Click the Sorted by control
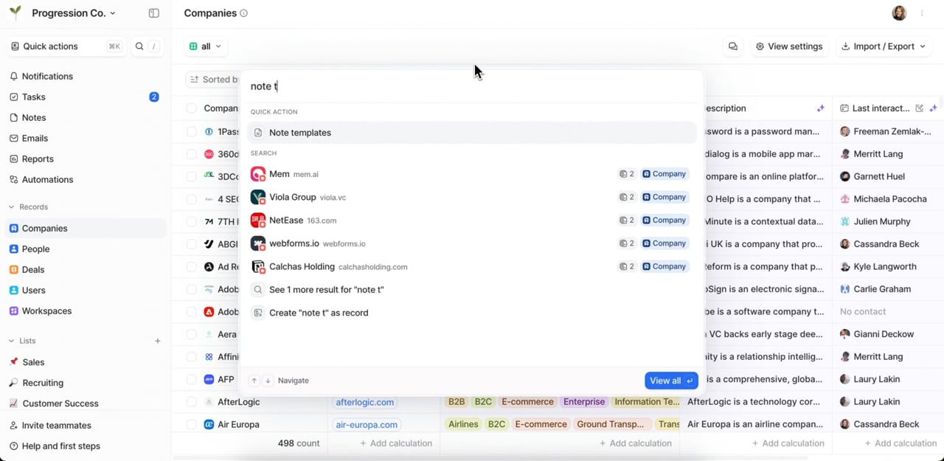This screenshot has height=461, width=944. [214, 80]
